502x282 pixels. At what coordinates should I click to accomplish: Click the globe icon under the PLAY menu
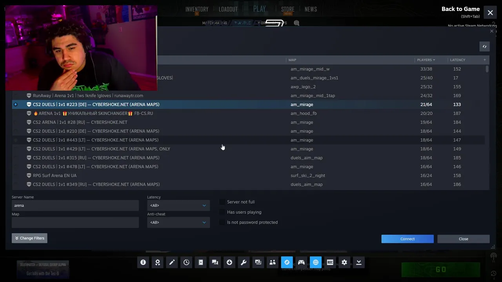(x=296, y=23)
